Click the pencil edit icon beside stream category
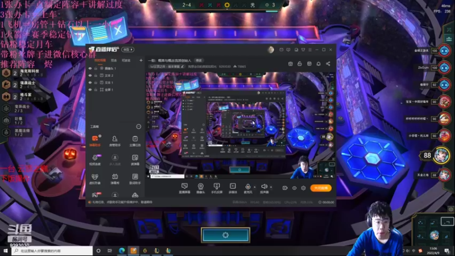This screenshot has height=256, width=455. [x=182, y=67]
